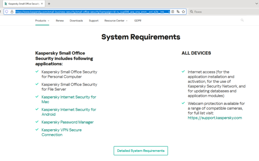Go to Downloads in the navigation

[76, 21]
